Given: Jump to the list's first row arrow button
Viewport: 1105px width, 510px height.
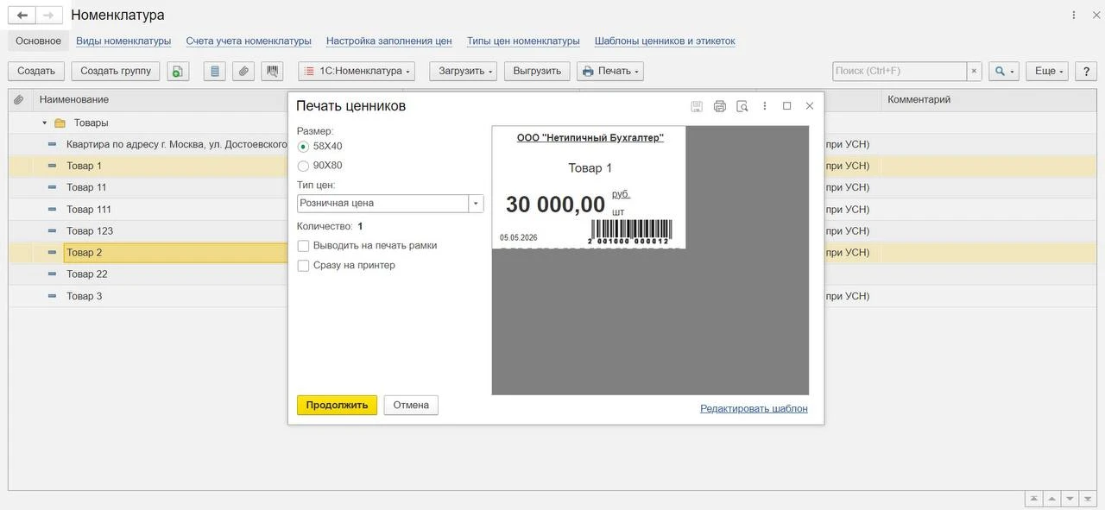Looking at the screenshot, I should point(1033,499).
